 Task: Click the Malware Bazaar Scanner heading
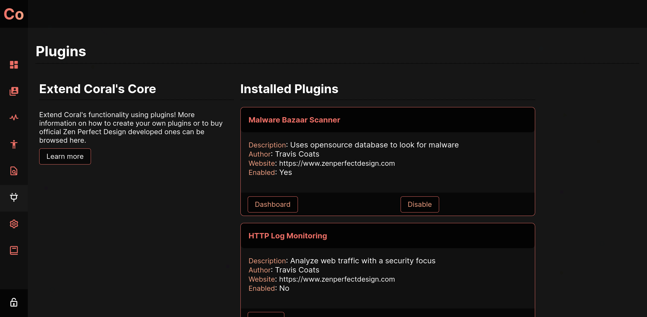[x=294, y=120]
